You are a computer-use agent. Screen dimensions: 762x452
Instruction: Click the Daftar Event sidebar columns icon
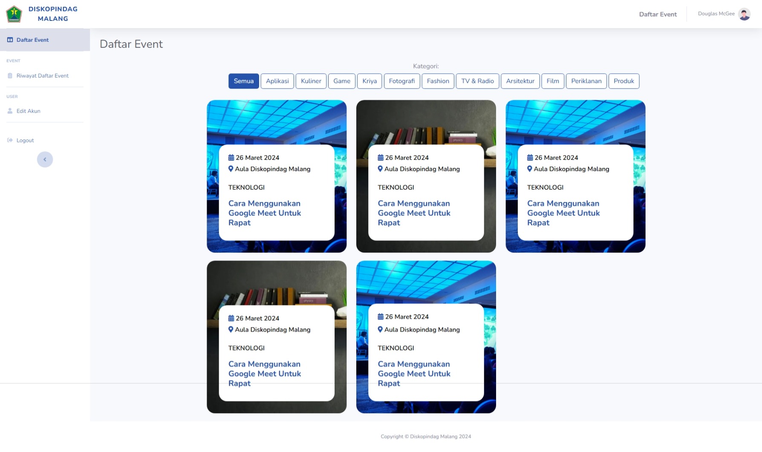pyautogui.click(x=10, y=40)
